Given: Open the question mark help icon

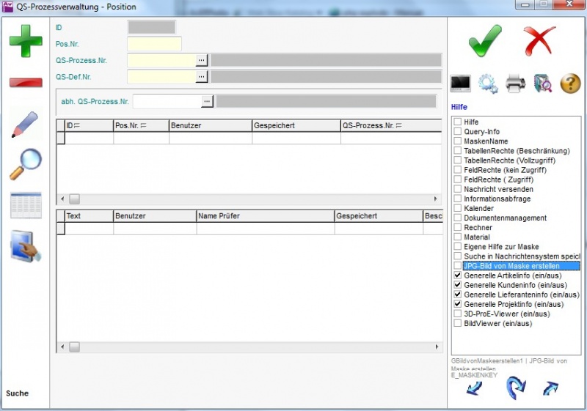Looking at the screenshot, I should (x=570, y=84).
